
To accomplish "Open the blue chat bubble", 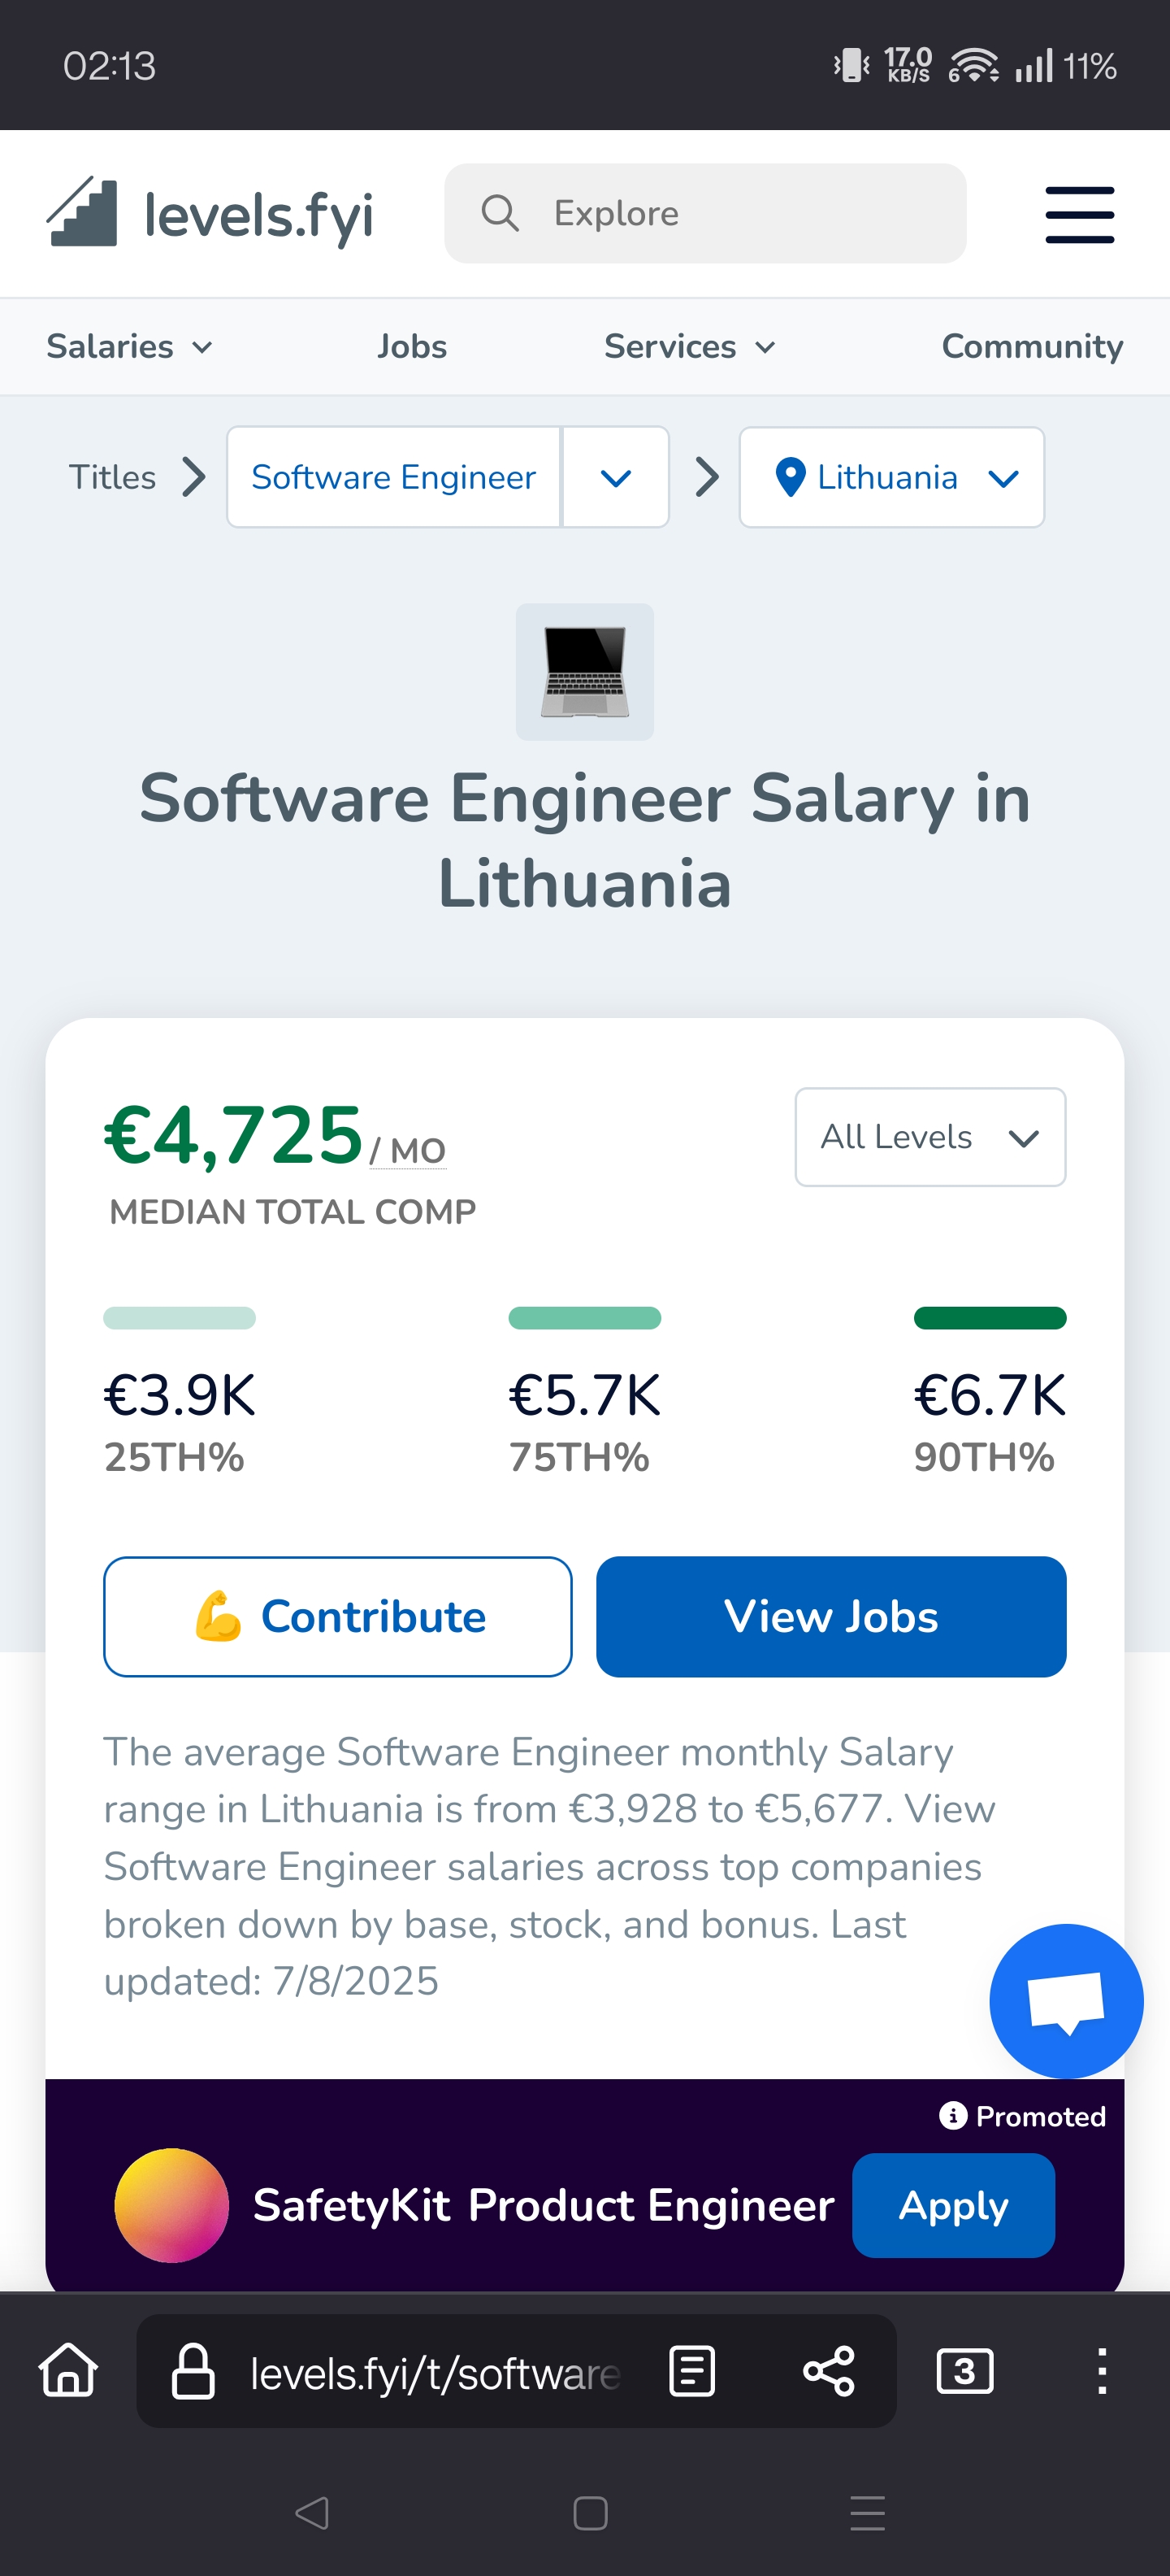I will click(1065, 2000).
